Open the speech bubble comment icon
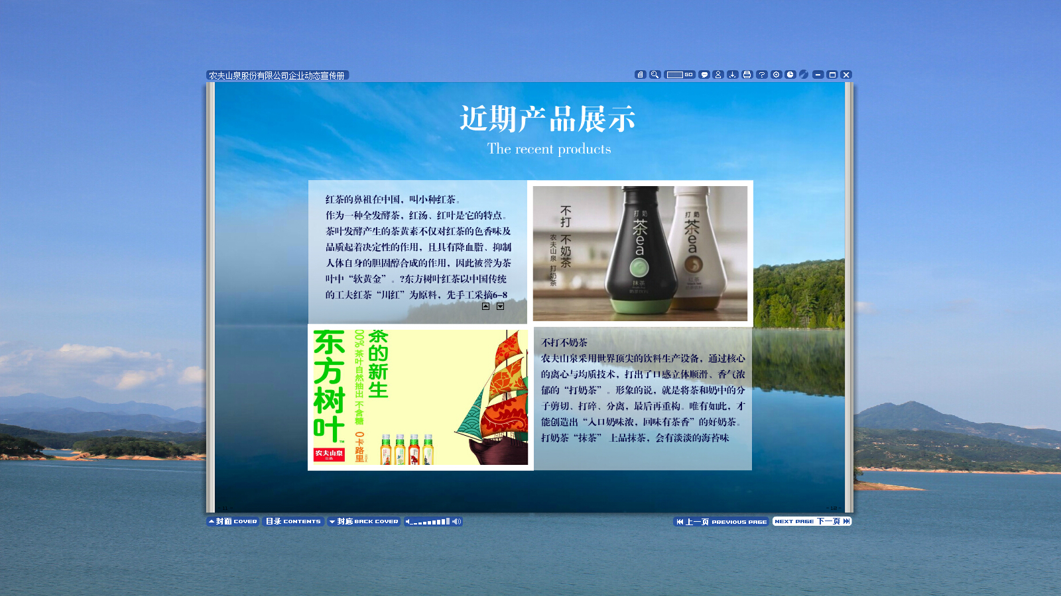The width and height of the screenshot is (1061, 596). (x=704, y=75)
